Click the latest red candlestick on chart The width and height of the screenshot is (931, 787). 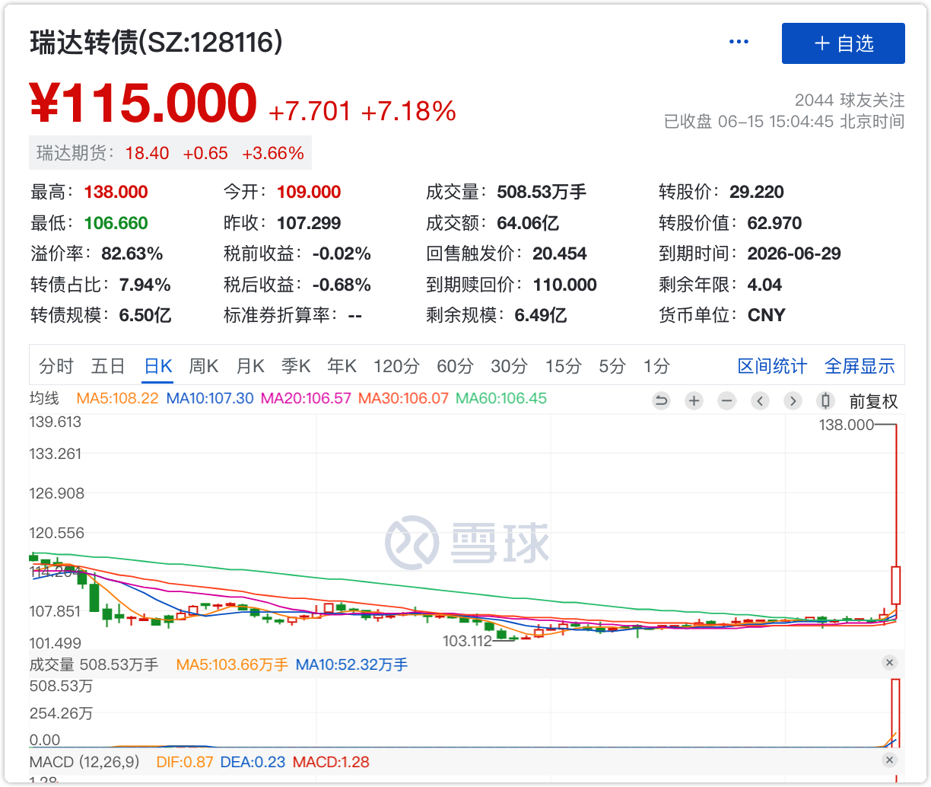[x=895, y=585]
